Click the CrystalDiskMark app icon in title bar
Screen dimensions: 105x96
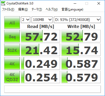3,3
